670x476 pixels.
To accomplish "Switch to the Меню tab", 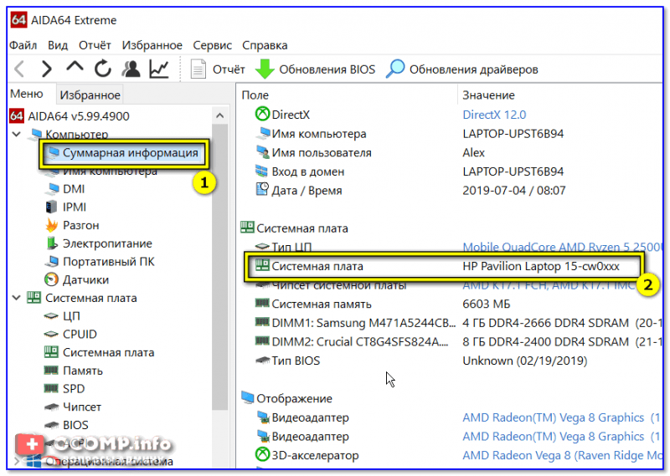I will pyautogui.click(x=27, y=94).
